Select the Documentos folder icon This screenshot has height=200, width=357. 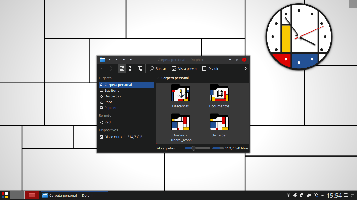tap(219, 93)
